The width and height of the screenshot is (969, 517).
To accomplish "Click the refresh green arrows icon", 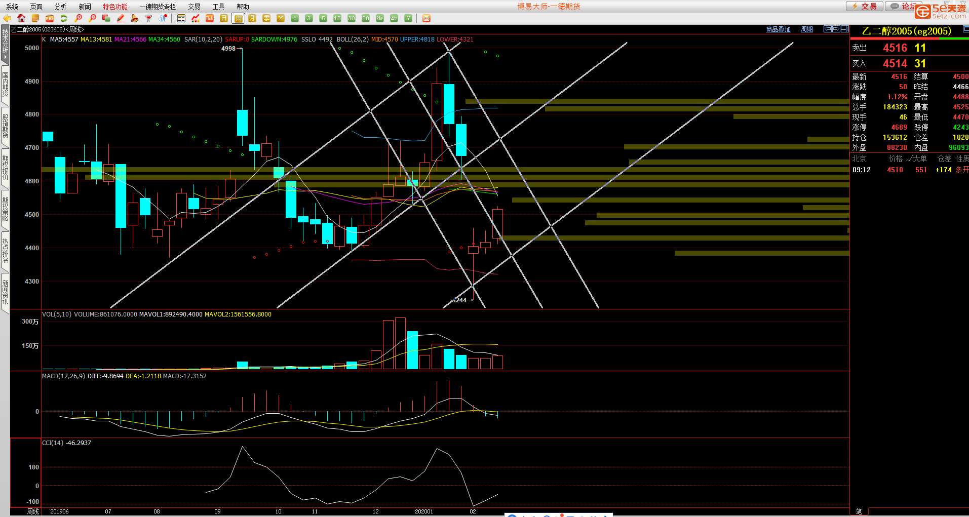I will pyautogui.click(x=64, y=18).
